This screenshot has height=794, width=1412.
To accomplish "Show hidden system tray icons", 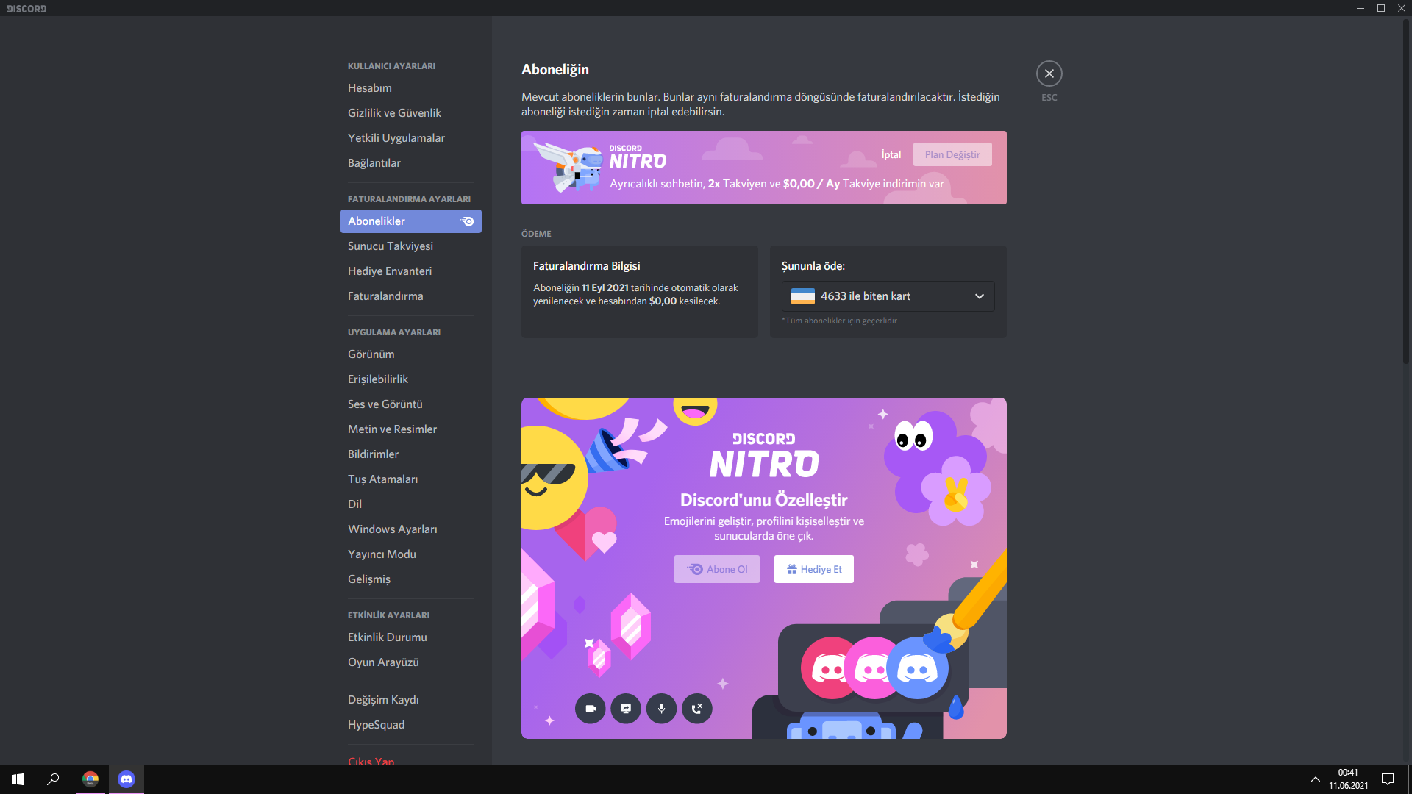I will point(1315,779).
